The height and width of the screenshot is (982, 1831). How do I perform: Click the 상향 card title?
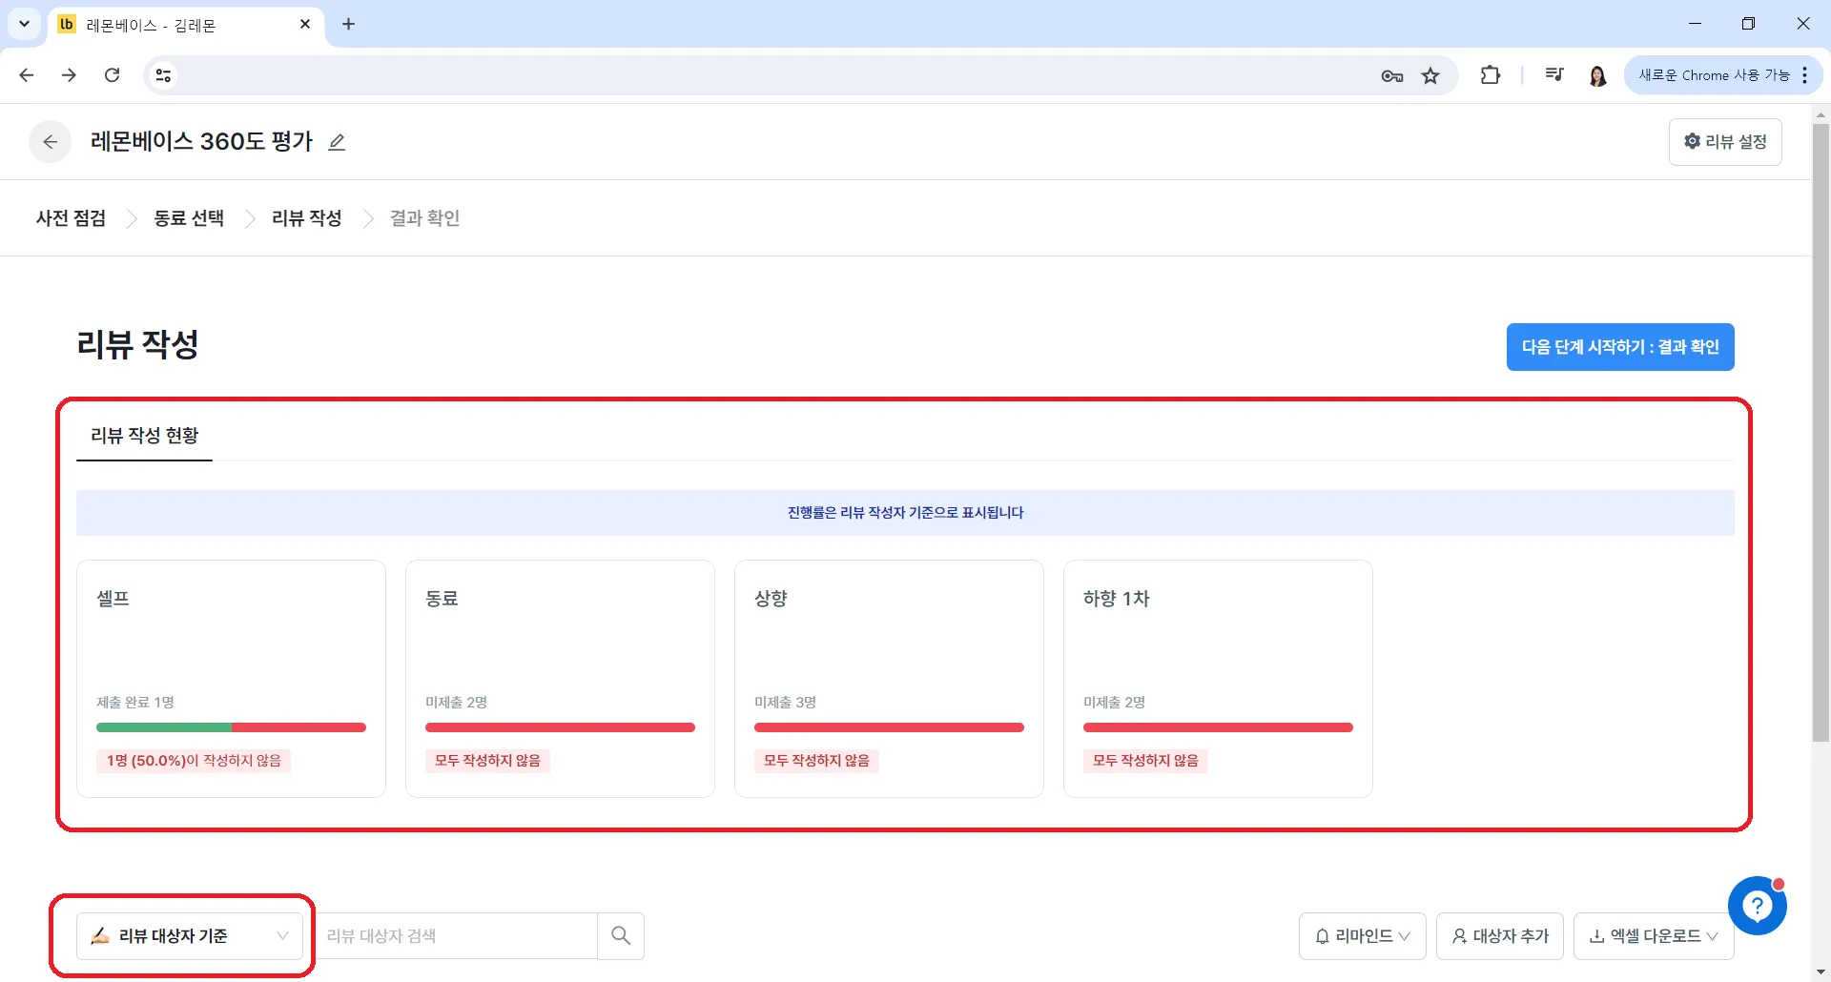coord(771,599)
